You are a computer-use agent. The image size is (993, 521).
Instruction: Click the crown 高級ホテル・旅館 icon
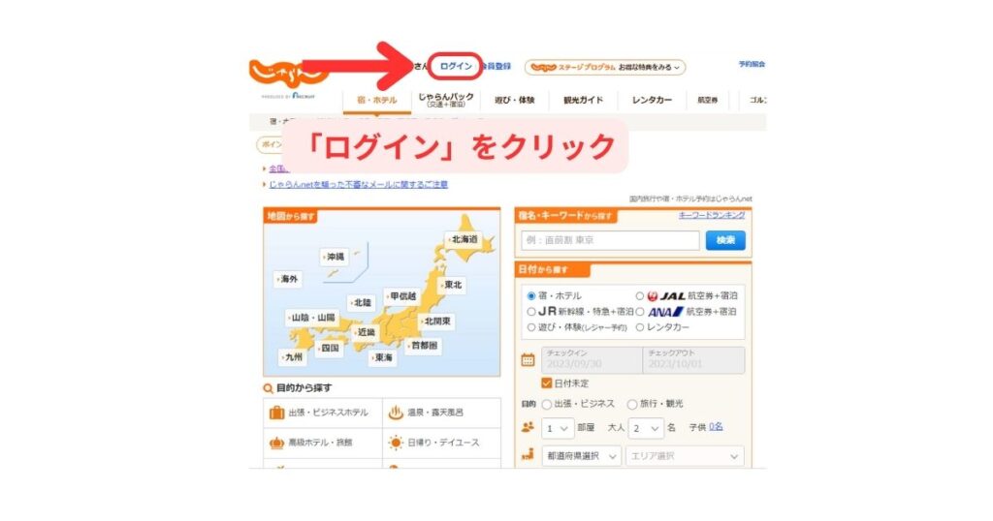pyautogui.click(x=276, y=443)
